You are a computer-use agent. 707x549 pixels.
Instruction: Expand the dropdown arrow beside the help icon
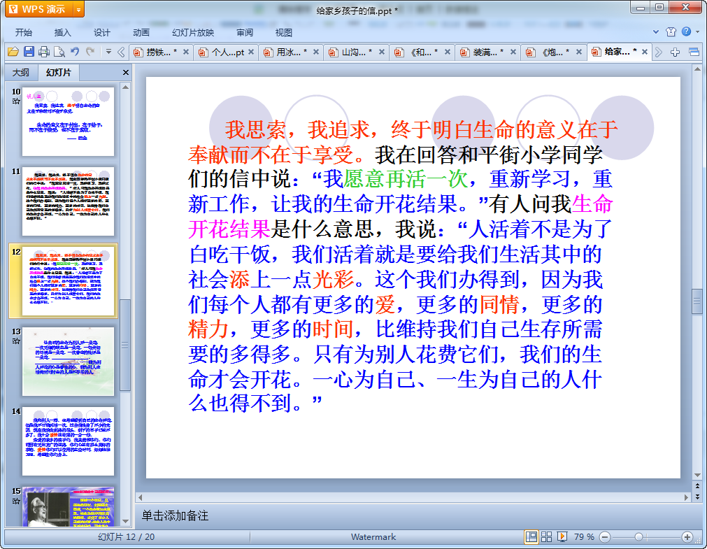(697, 32)
